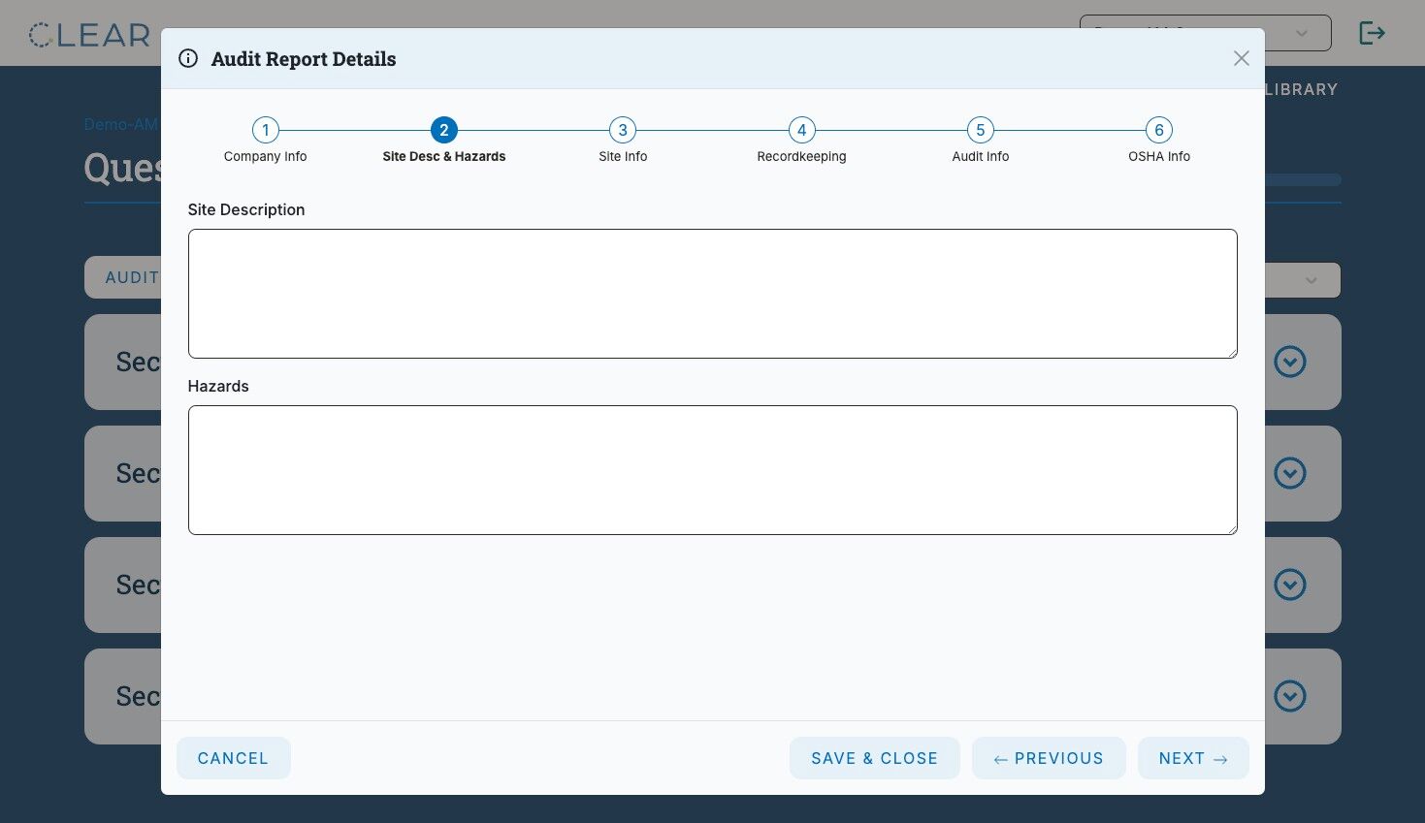Click the Cancel button
Viewport: 1425px width, 823px height.
click(233, 758)
